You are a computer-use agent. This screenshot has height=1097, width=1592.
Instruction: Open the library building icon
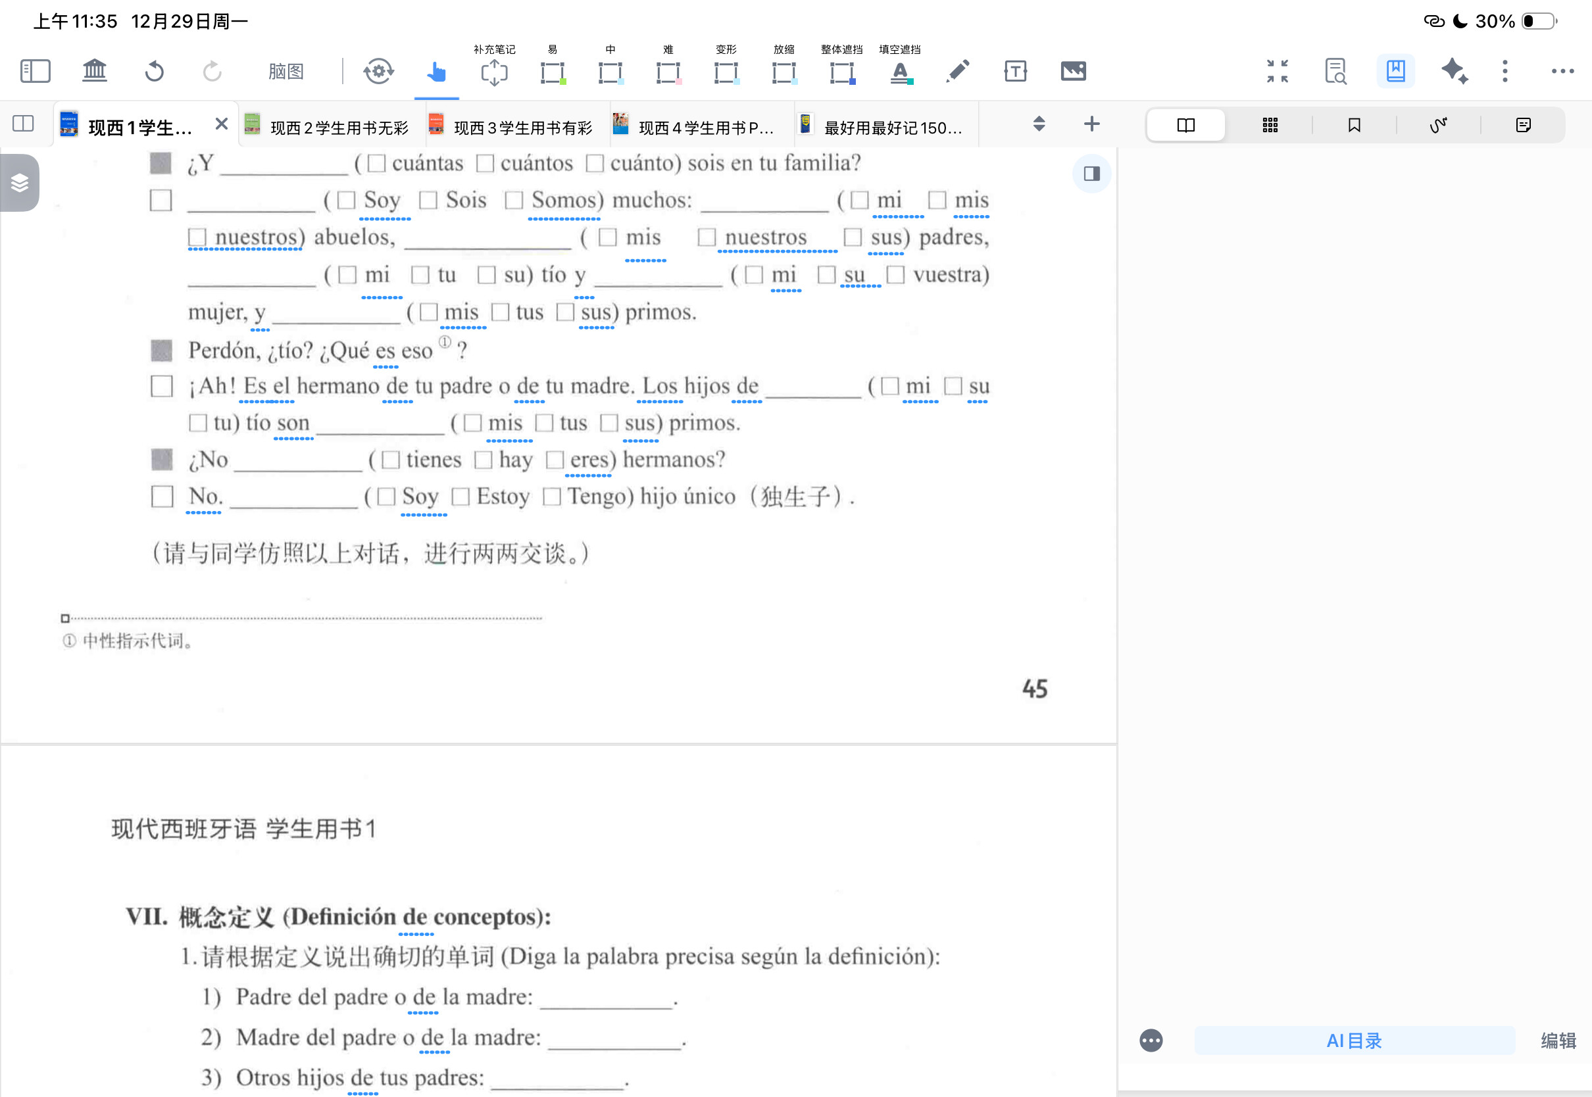95,71
